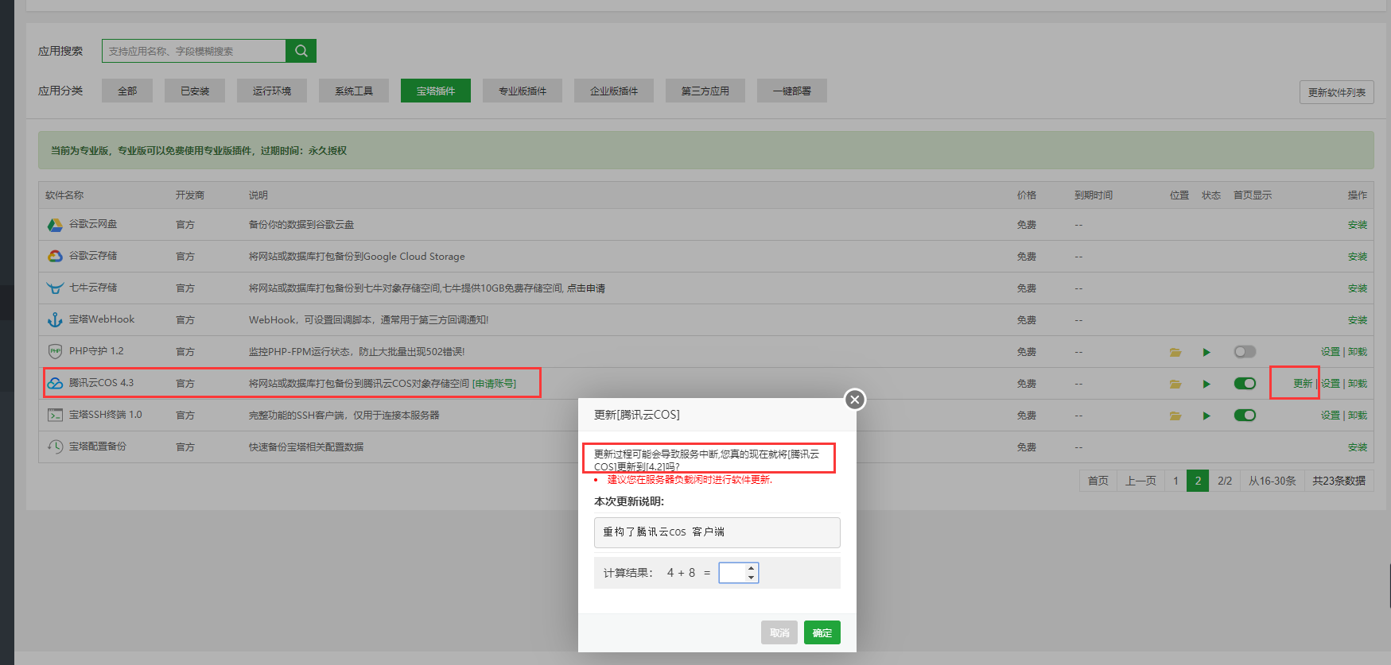Image resolution: width=1391 pixels, height=665 pixels.
Task: Click the Google Cloud Storage row icon
Action: coord(55,256)
